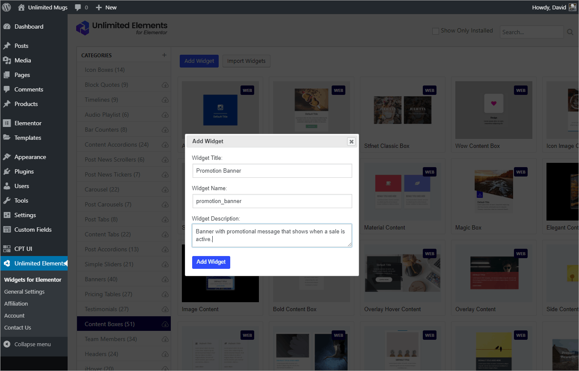Click the Unlimited Elements logo
Image resolution: width=579 pixels, height=371 pixels.
122,28
